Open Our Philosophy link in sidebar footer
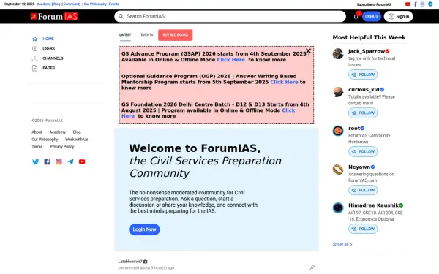439x274 pixels. 45,140
